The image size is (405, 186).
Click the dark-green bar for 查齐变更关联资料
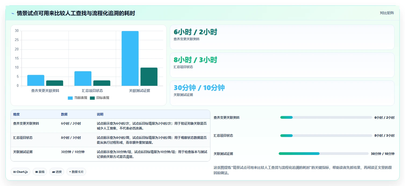[55, 83]
